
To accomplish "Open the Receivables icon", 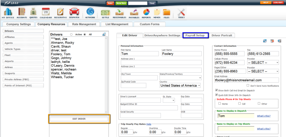I will point(120,13).
